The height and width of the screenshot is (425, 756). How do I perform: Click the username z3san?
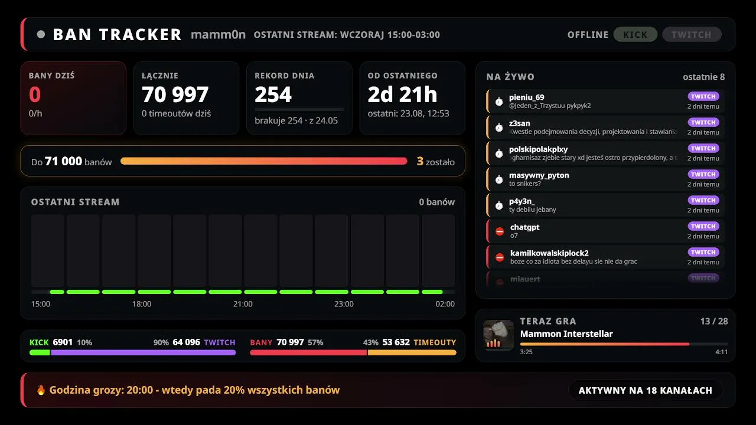(x=520, y=123)
